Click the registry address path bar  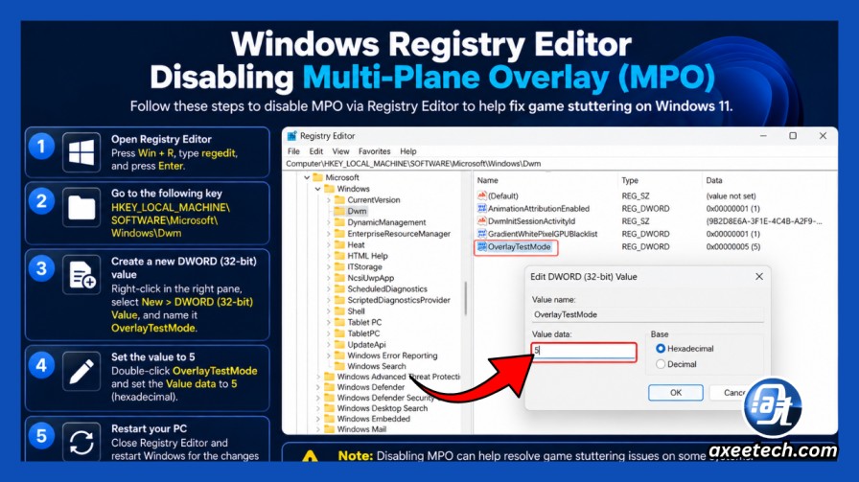pos(560,163)
